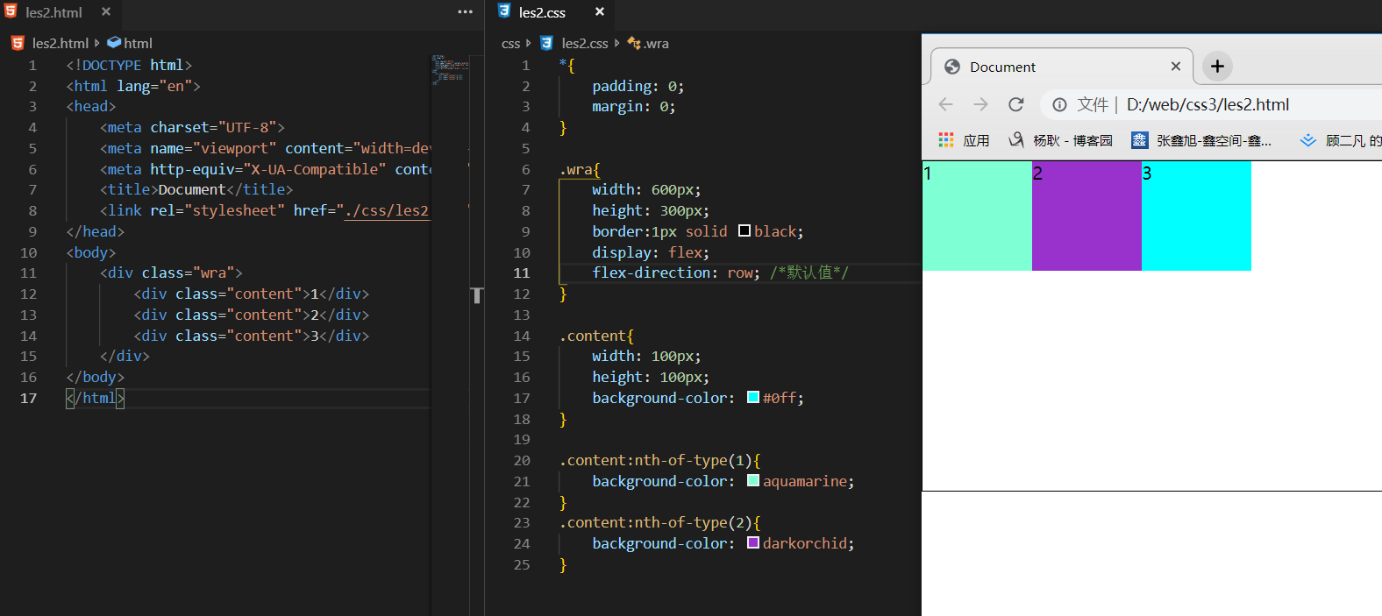
Task: Click the browser forward arrow button
Action: pos(980,104)
